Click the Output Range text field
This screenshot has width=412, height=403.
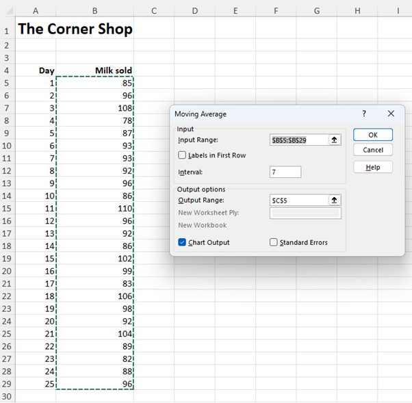coord(300,200)
